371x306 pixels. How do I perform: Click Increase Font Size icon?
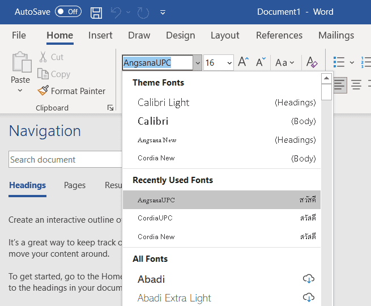[x=243, y=62]
